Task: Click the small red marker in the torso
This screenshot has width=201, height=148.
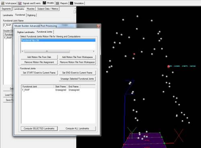Action: (x=134, y=54)
